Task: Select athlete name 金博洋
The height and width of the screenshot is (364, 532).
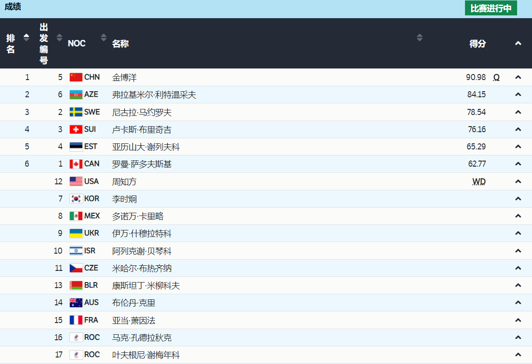Action: [x=124, y=77]
